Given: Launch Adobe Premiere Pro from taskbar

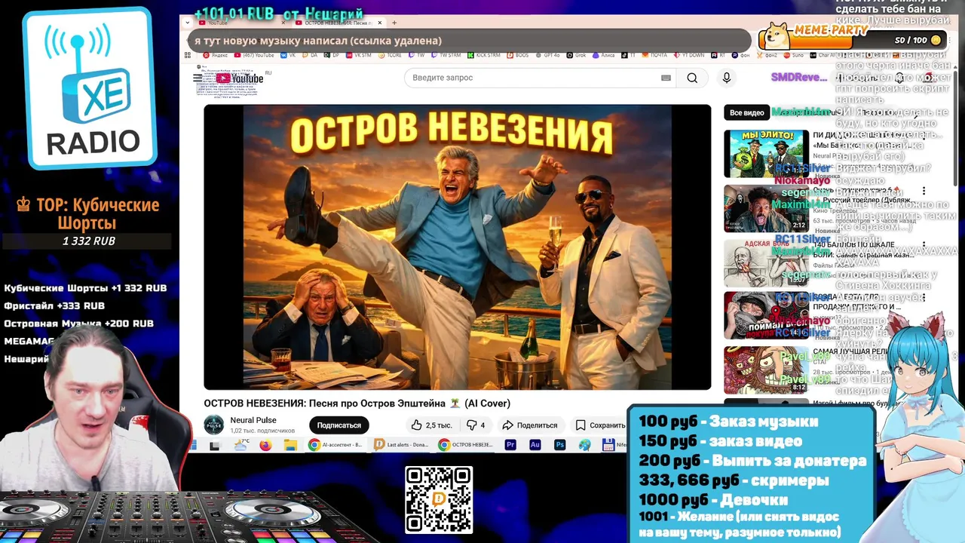Looking at the screenshot, I should (x=510, y=445).
